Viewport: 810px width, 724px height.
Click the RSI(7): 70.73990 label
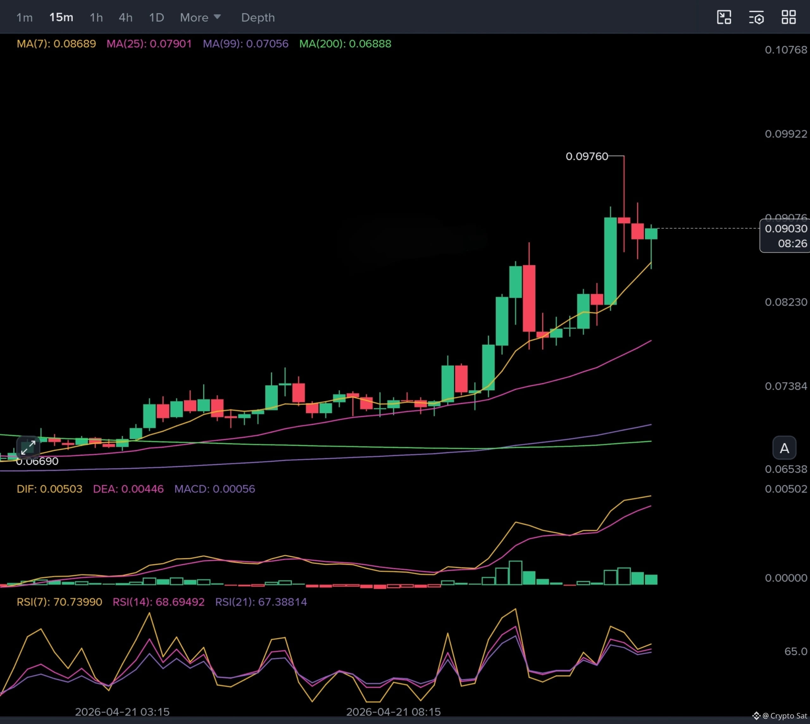pyautogui.click(x=59, y=602)
